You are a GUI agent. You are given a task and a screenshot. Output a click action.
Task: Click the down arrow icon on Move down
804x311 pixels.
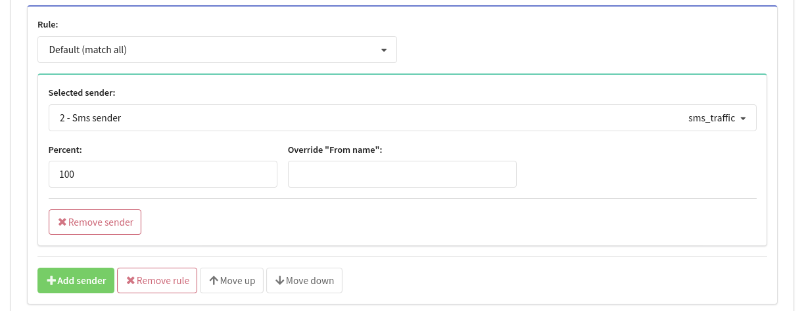(279, 281)
